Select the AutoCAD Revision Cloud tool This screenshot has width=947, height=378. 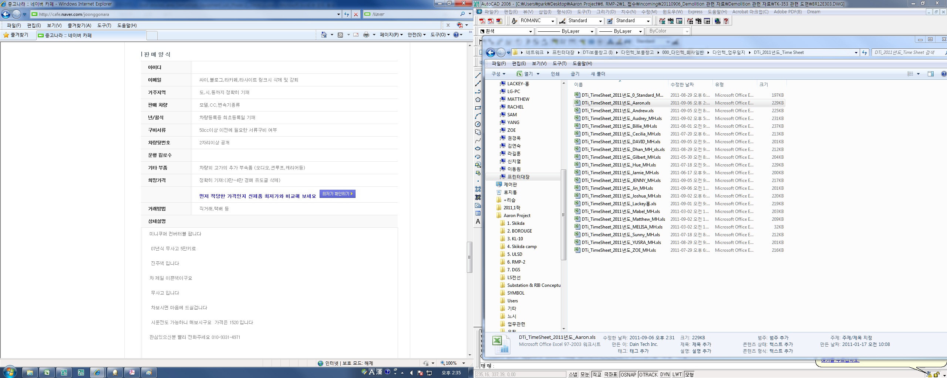478,132
